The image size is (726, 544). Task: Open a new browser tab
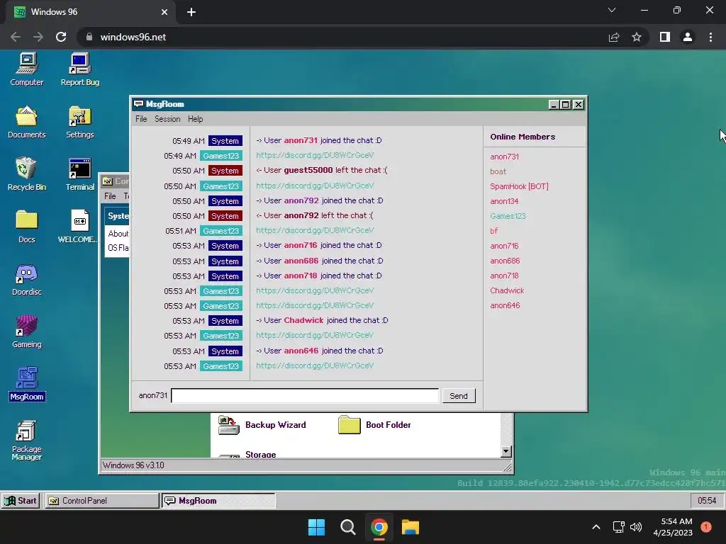click(x=191, y=12)
